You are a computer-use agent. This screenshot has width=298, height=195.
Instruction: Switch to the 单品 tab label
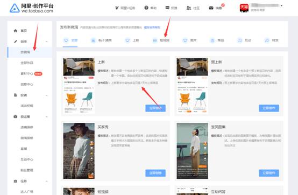tap(221, 40)
